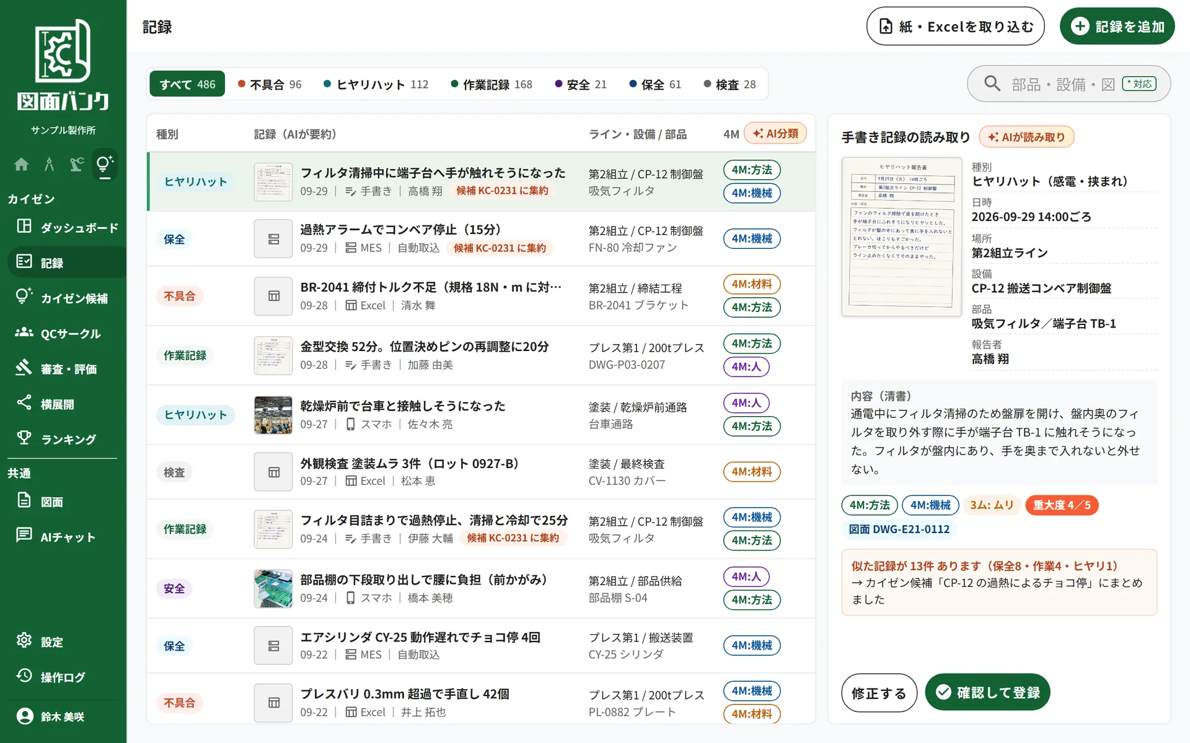Image resolution: width=1190 pixels, height=743 pixels.
Task: Go to 審査・評価 in the sidebar
Action: [66, 368]
